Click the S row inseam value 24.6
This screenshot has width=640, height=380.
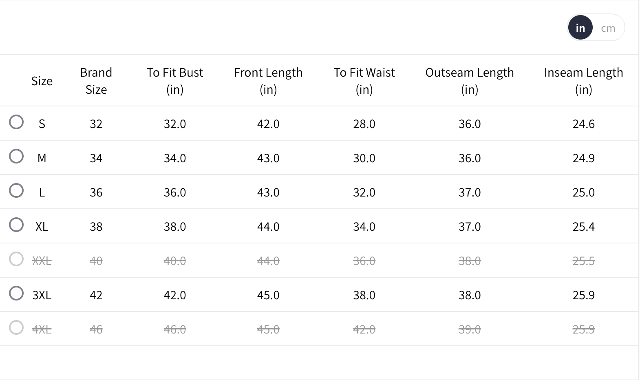(x=583, y=124)
